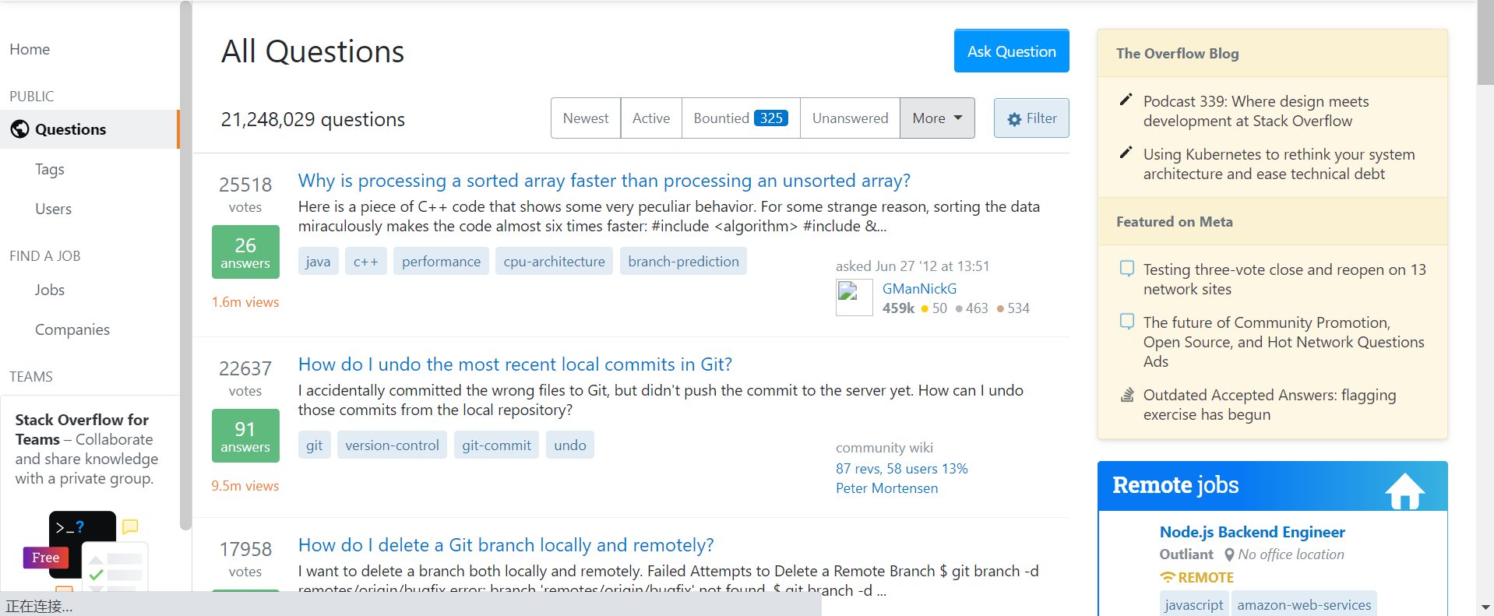The height and width of the screenshot is (616, 1494).
Task: Select the c++ tag
Action: pos(366,262)
